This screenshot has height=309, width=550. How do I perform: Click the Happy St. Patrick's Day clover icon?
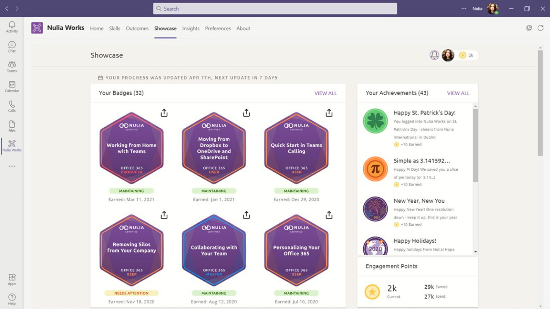375,121
